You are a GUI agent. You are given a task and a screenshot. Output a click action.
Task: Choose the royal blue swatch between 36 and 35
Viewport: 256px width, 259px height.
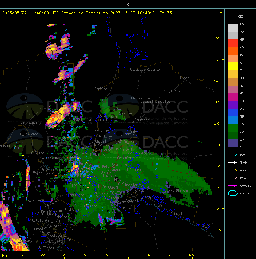(233, 113)
